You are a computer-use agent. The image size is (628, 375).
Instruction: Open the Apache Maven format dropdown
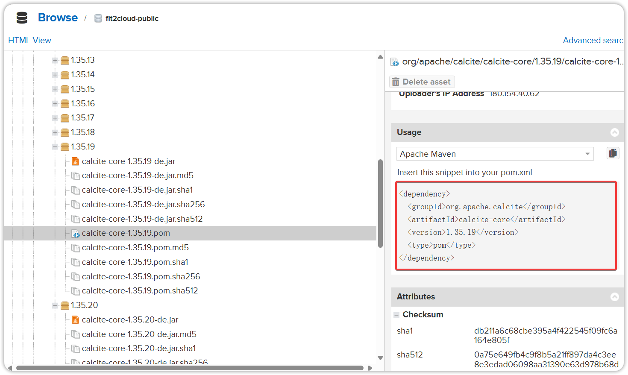(x=495, y=154)
